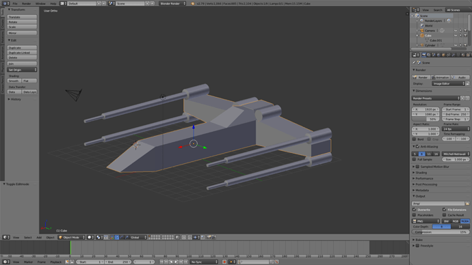
Task: Open the Window menu
Action: (40, 3)
